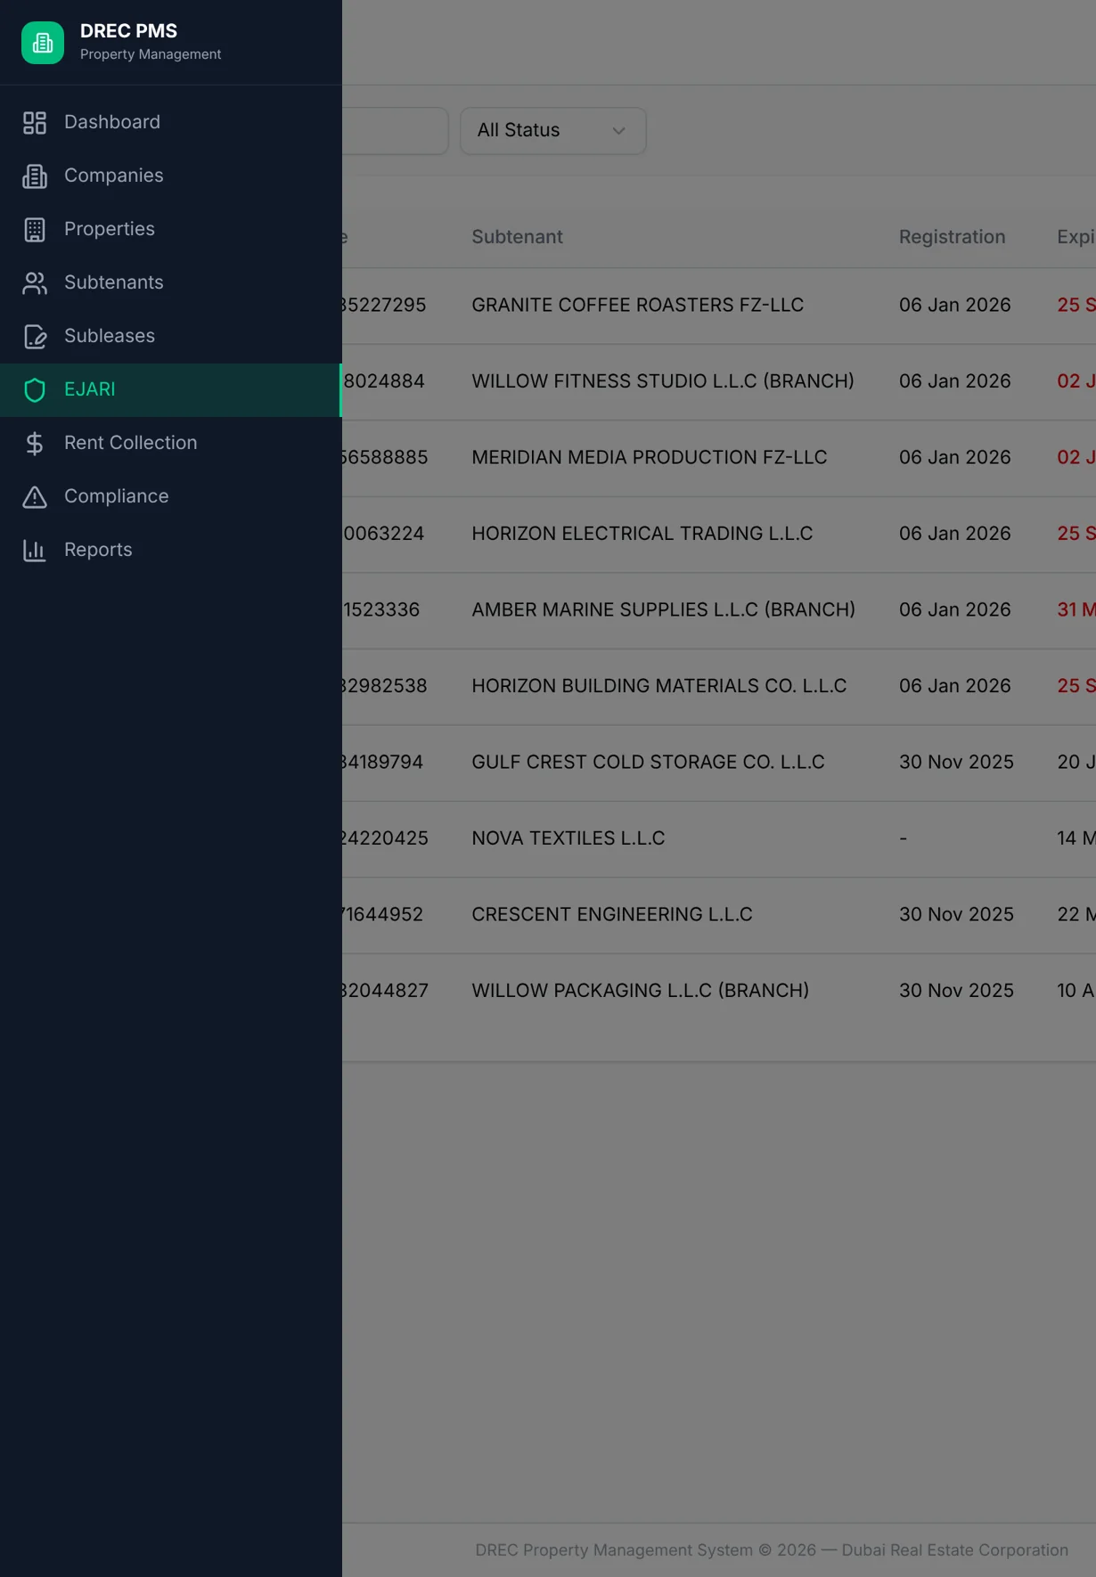Click registration date of Gulf Crest Cold Storage
Screen dimensions: 1096x1577
click(x=956, y=762)
